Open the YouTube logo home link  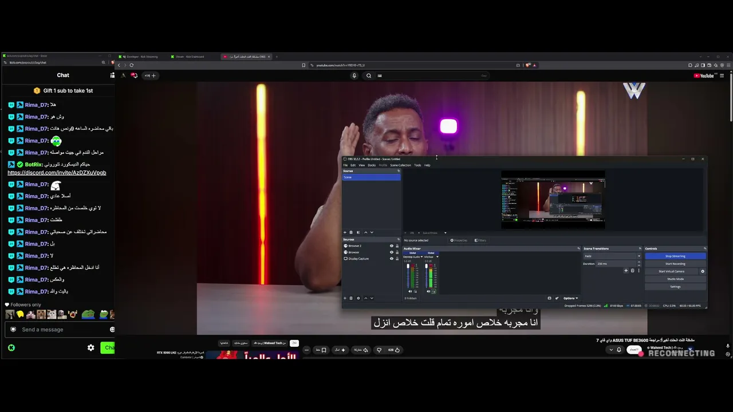tap(704, 76)
